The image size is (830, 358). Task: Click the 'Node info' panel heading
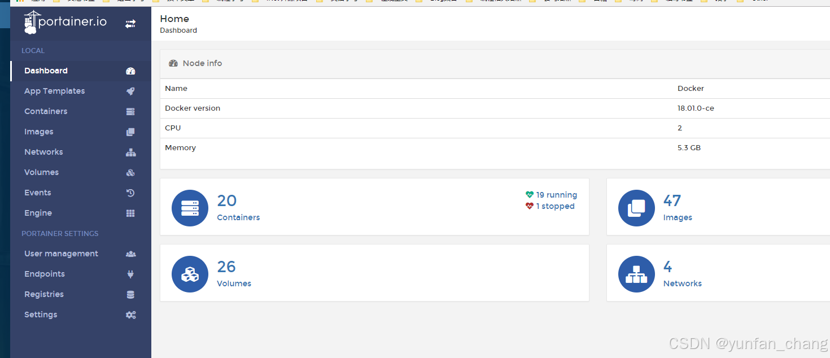203,63
